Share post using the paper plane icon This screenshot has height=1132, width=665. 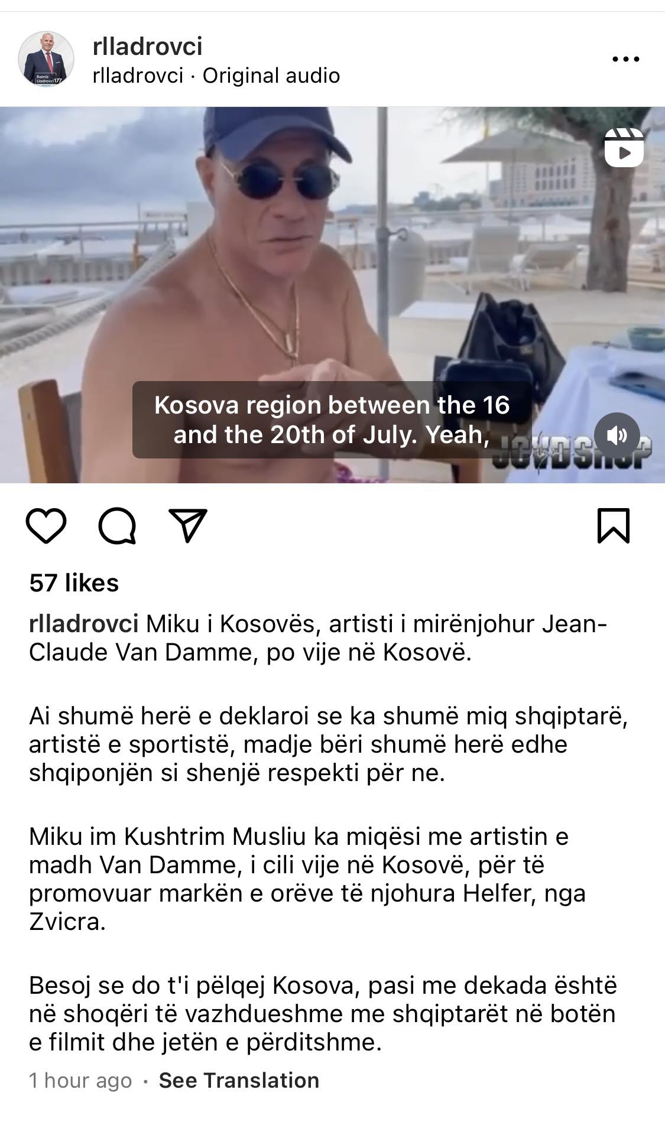point(188,525)
